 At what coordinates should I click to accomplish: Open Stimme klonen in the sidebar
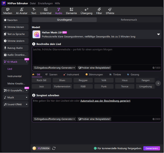16,27
